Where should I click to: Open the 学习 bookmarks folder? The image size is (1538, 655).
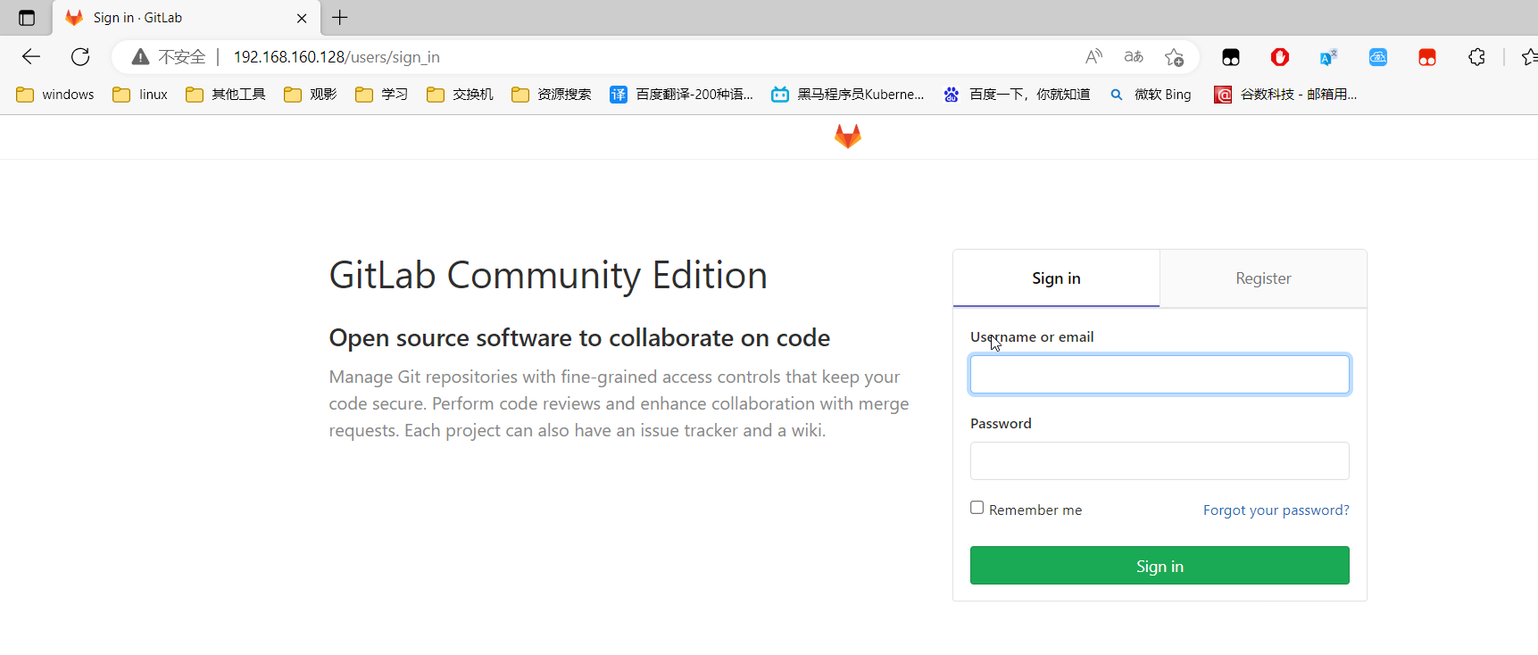coord(382,95)
